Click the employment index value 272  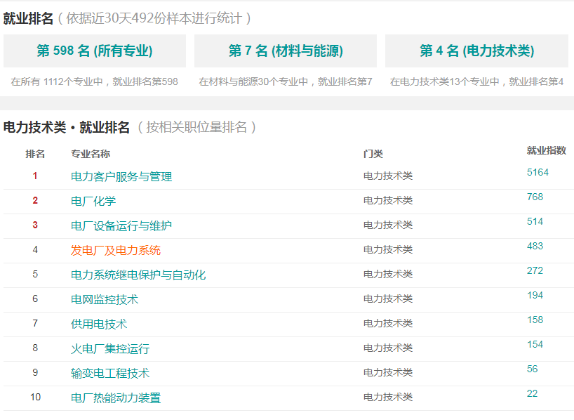[x=535, y=270]
